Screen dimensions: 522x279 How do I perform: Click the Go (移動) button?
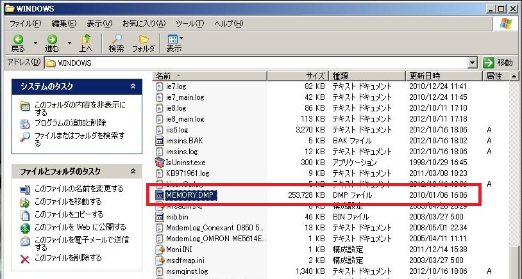498,63
